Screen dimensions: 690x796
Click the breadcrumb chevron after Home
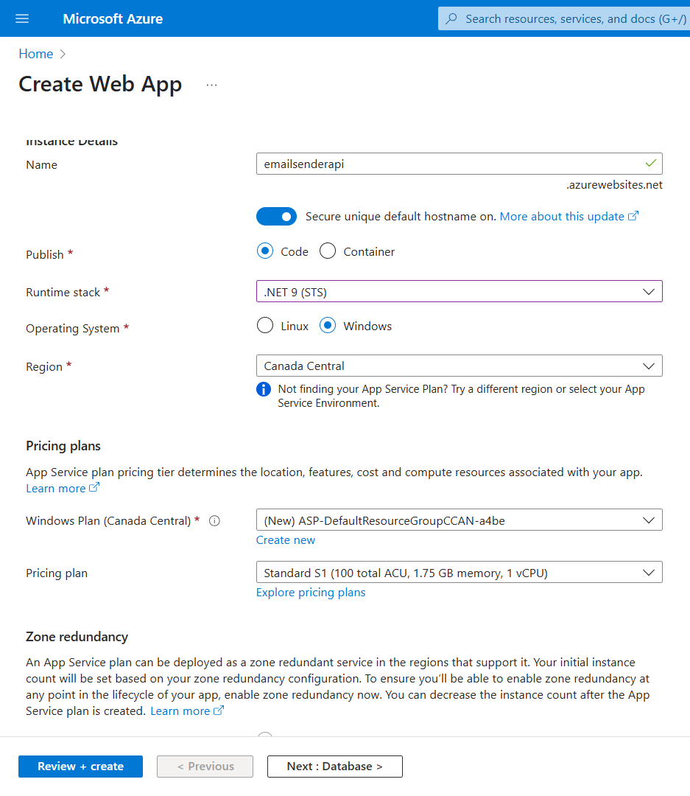pos(63,54)
